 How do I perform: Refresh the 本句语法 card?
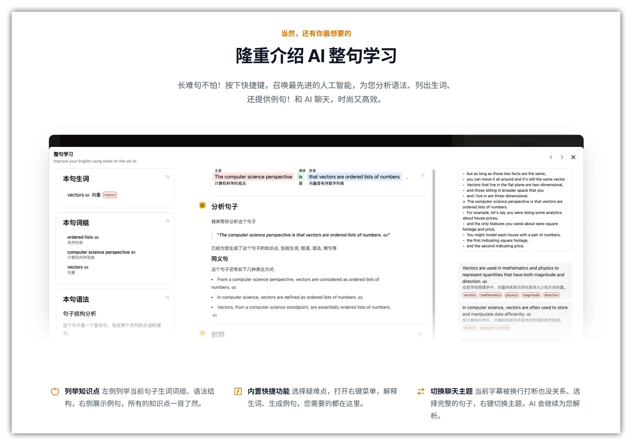167,297
